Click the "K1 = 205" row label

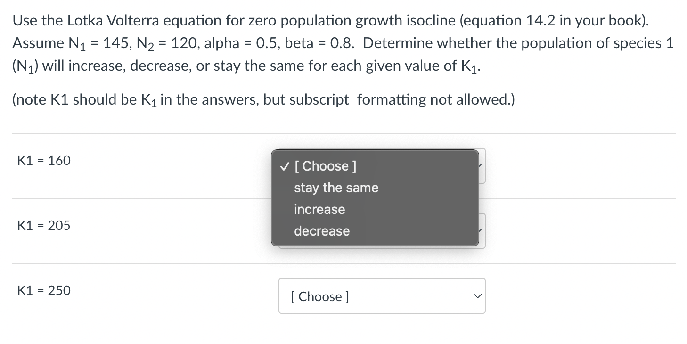[44, 226]
